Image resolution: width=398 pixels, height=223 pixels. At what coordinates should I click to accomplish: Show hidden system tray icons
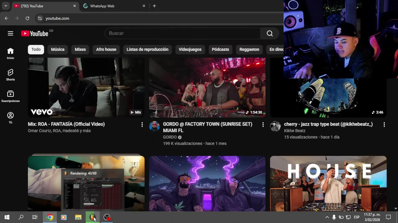tap(327, 217)
